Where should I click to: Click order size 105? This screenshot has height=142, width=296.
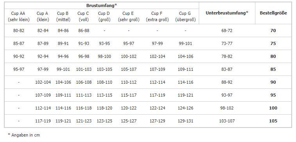[x=273, y=121]
